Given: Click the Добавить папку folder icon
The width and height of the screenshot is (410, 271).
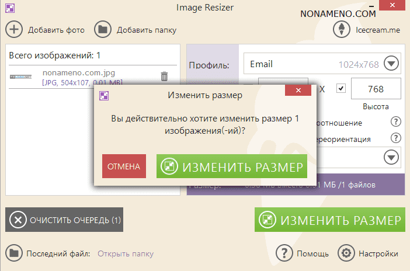Looking at the screenshot, I should tap(103, 29).
